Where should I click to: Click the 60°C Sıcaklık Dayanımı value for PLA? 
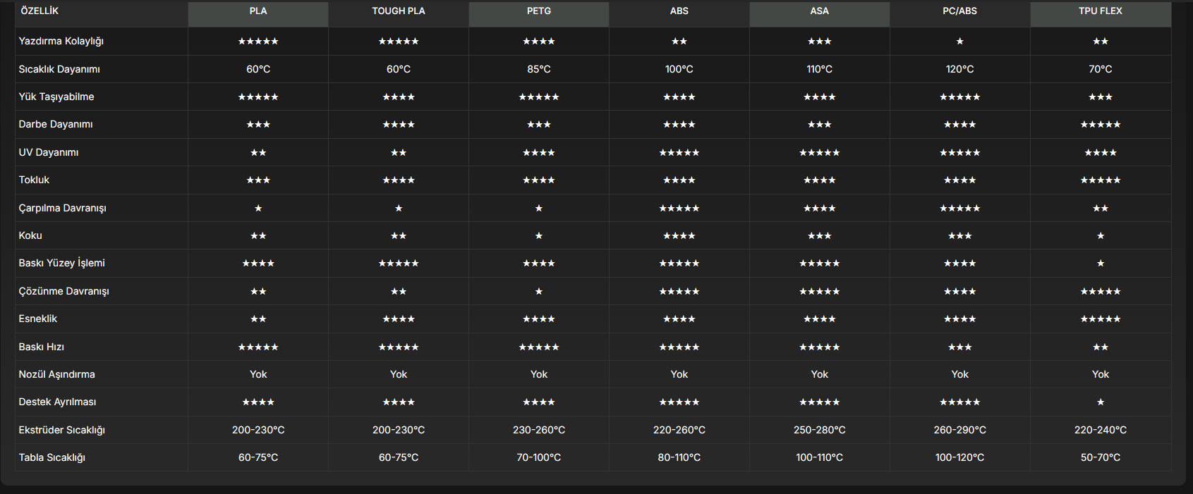pos(258,69)
